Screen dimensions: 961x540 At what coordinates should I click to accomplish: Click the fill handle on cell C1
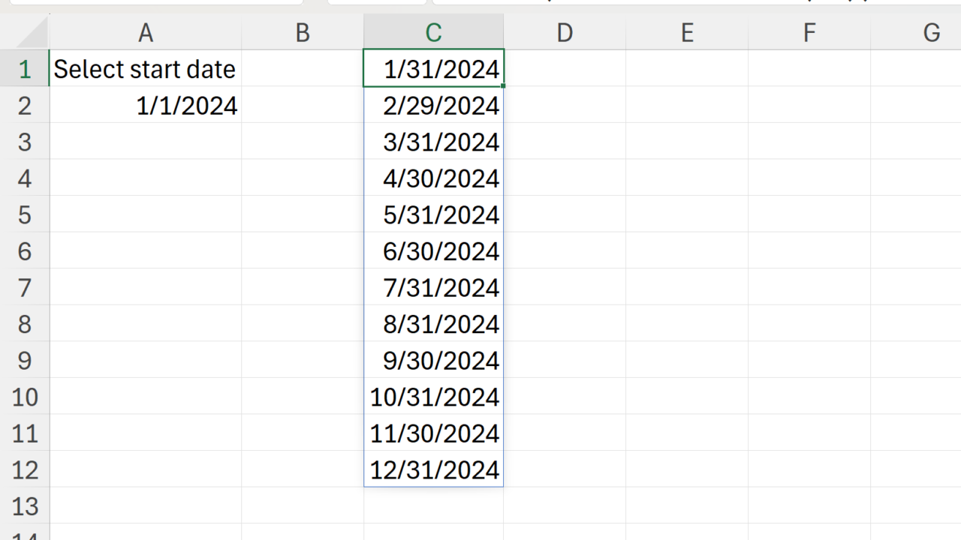pos(503,86)
